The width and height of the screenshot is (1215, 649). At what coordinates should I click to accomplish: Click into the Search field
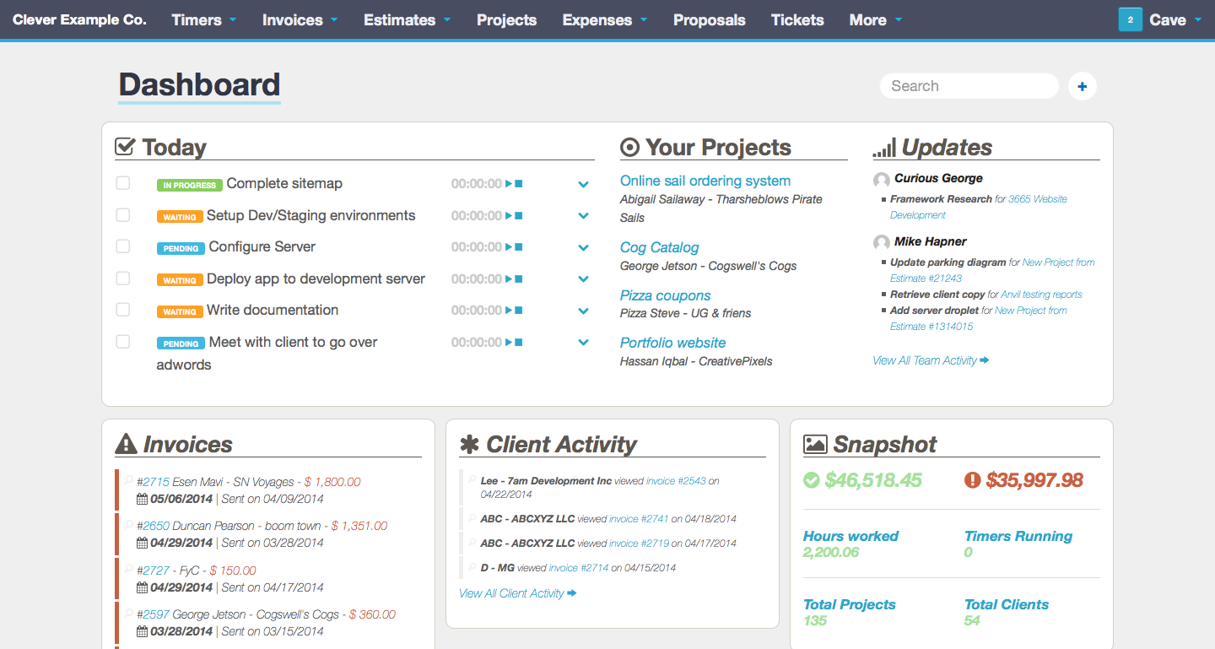click(969, 86)
